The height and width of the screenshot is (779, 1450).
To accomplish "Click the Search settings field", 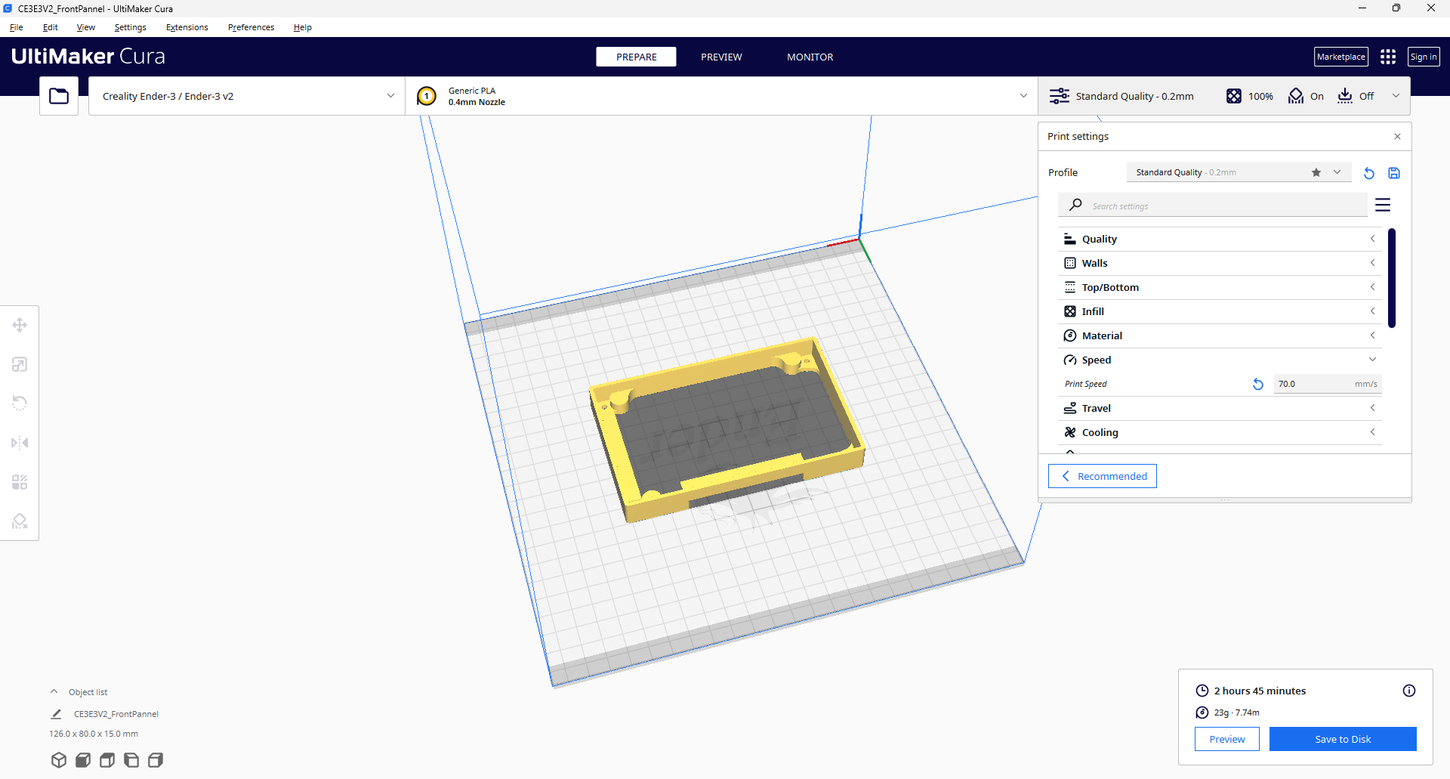I will 1213,206.
